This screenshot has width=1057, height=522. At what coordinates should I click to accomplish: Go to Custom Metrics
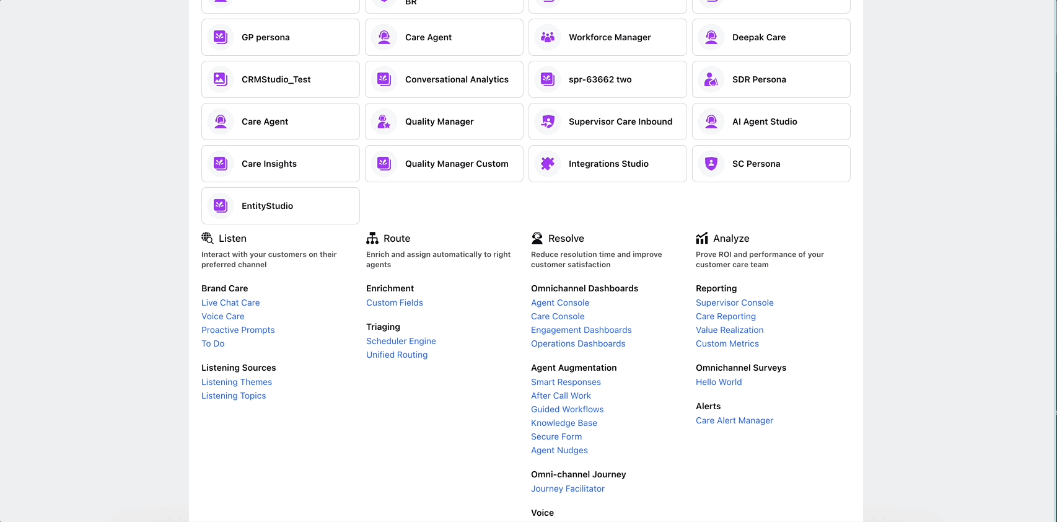[x=727, y=343]
